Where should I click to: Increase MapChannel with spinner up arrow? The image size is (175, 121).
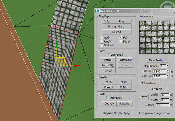click(168, 65)
